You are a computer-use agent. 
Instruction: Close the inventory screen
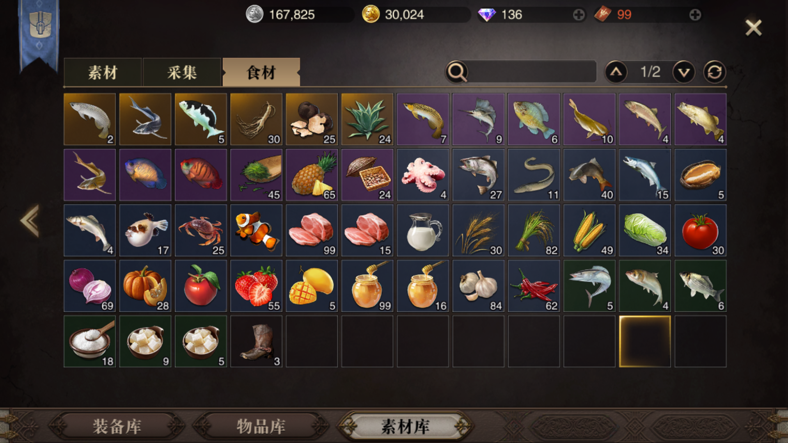[x=754, y=28]
